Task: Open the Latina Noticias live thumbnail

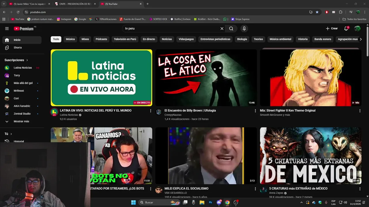Action: (x=101, y=78)
